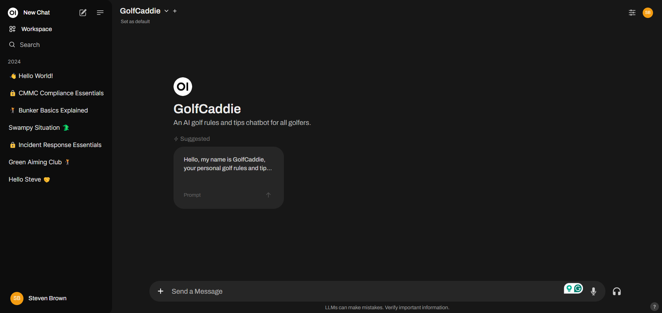
Task: Open the Hello World! chat
Action: tap(36, 76)
